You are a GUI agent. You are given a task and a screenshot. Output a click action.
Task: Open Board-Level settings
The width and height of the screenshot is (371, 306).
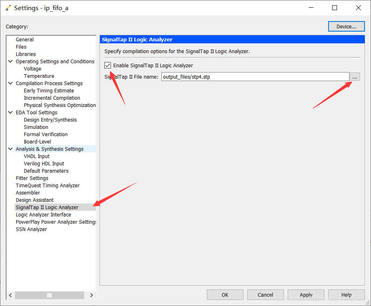(37, 142)
